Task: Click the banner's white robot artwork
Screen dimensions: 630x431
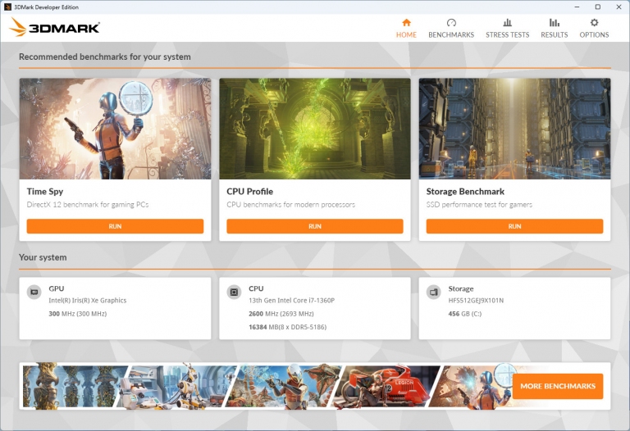Action: [x=177, y=386]
